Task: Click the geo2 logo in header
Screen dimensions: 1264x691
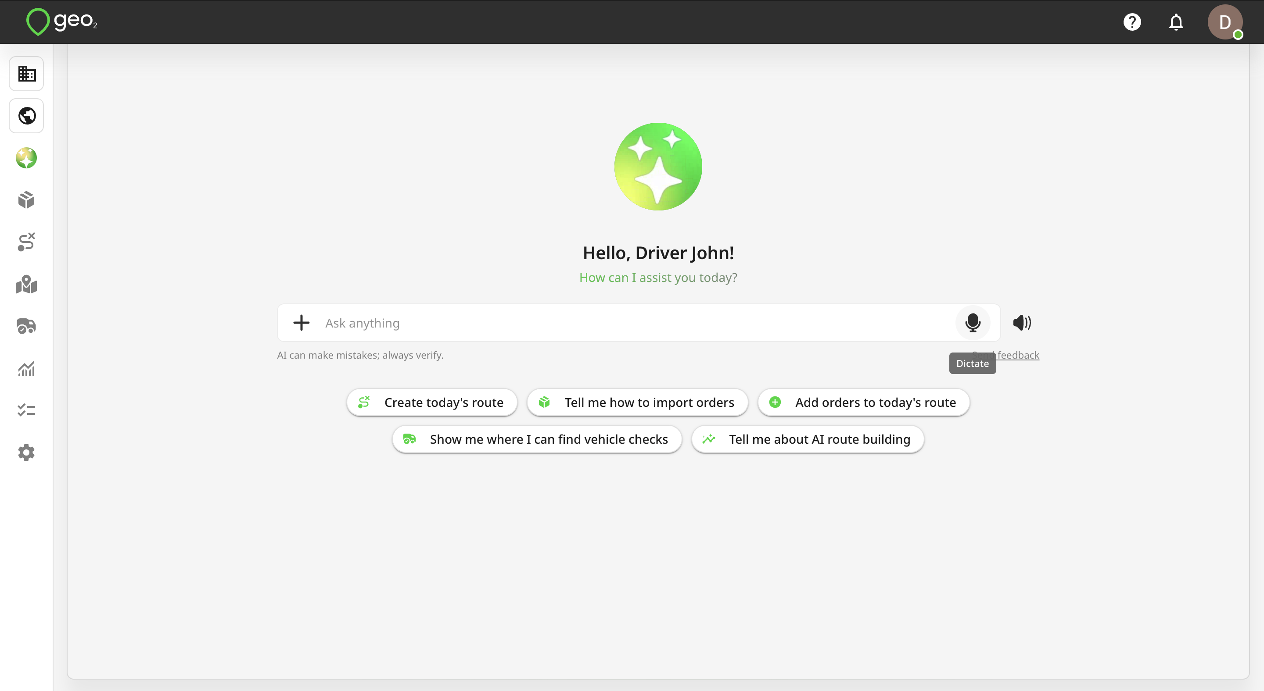Action: pyautogui.click(x=61, y=21)
